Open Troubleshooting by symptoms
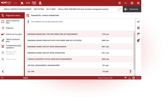Viewport: 168px width, 100px height. tap(12, 47)
